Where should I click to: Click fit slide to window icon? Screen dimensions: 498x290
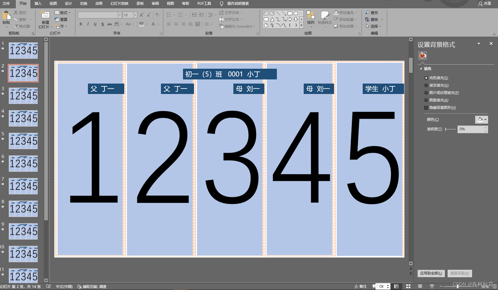494,286
